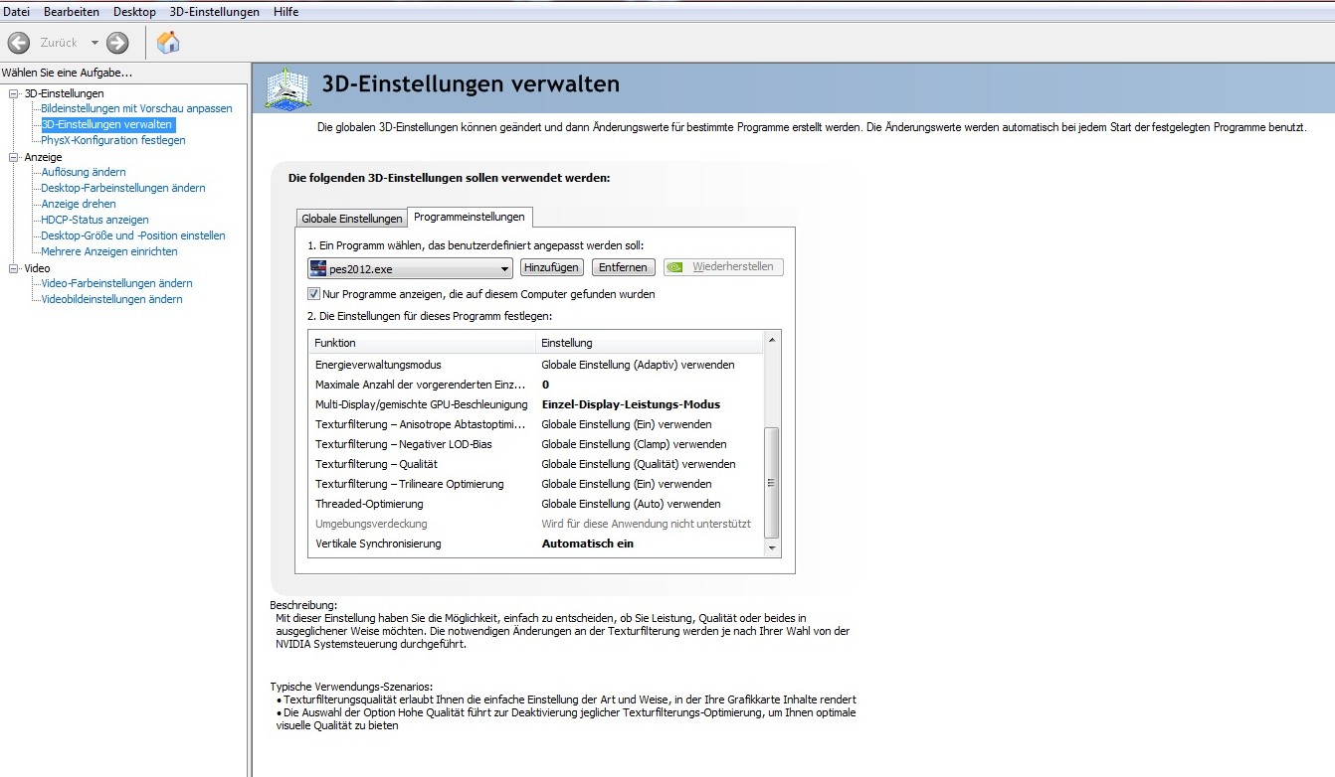Click the 'Einzel-Display-Leistungs-Modus' value
Image resolution: width=1335 pixels, height=777 pixels.
coord(631,404)
